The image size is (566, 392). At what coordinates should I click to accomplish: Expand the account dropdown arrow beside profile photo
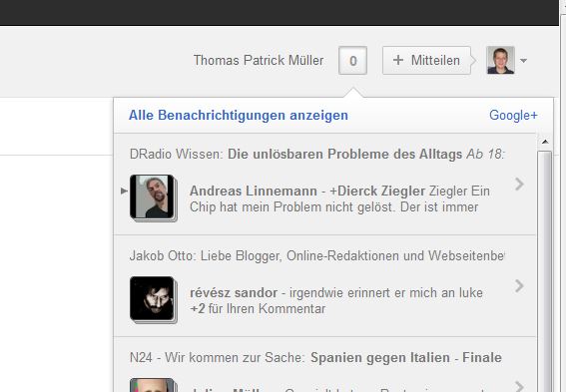[x=523, y=61]
